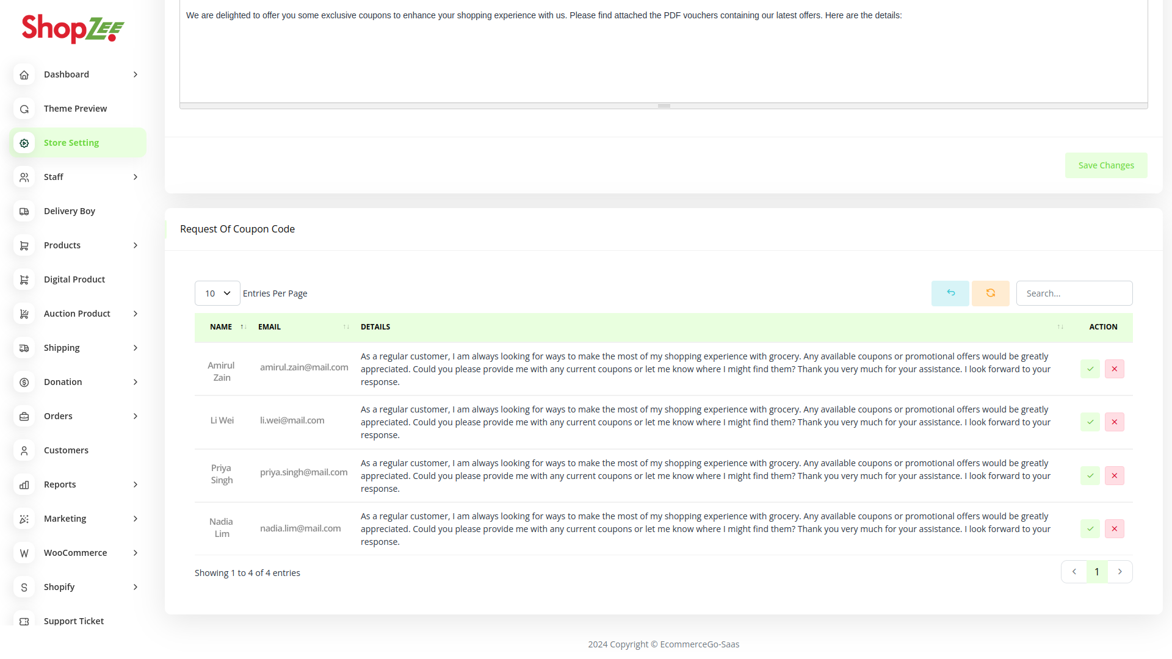This screenshot has width=1172, height=659.
Task: Click the blue undo arrow button
Action: [x=950, y=293]
